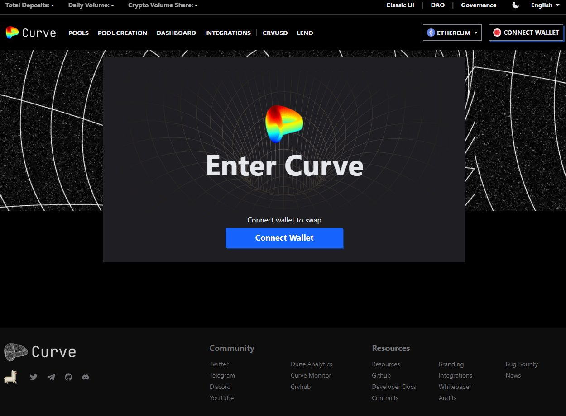Viewport: 566px width, 416px height.
Task: Open the Bug Bounty link
Action: click(522, 364)
